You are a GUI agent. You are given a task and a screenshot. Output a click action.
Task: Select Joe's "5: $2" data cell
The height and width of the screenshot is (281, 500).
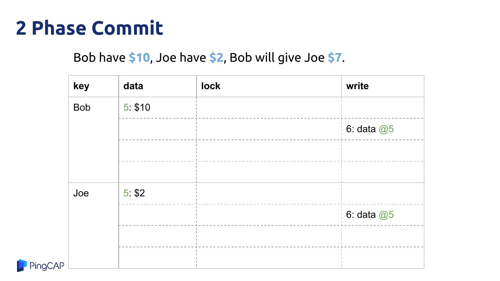(134, 193)
